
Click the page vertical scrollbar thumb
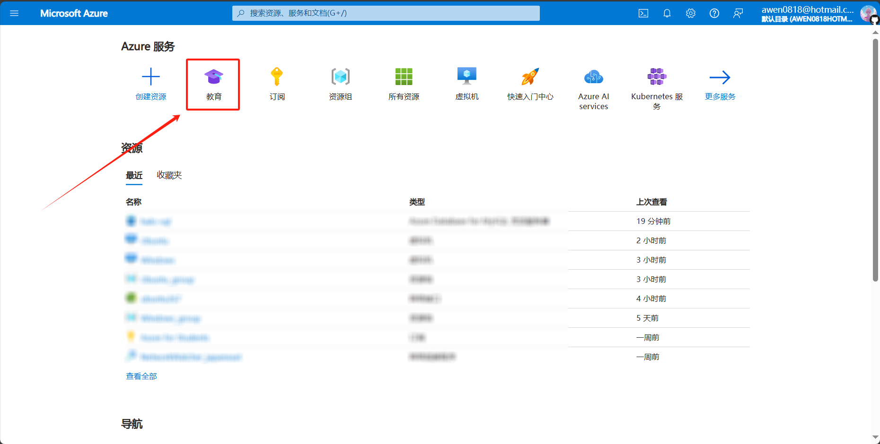click(875, 161)
